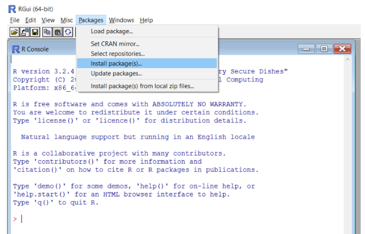
Task: Click the line "Type 'contributors()' for more information"
Action: (108, 162)
